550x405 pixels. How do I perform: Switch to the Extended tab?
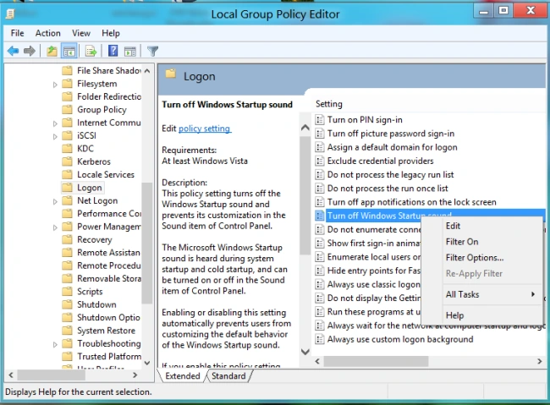click(x=183, y=376)
